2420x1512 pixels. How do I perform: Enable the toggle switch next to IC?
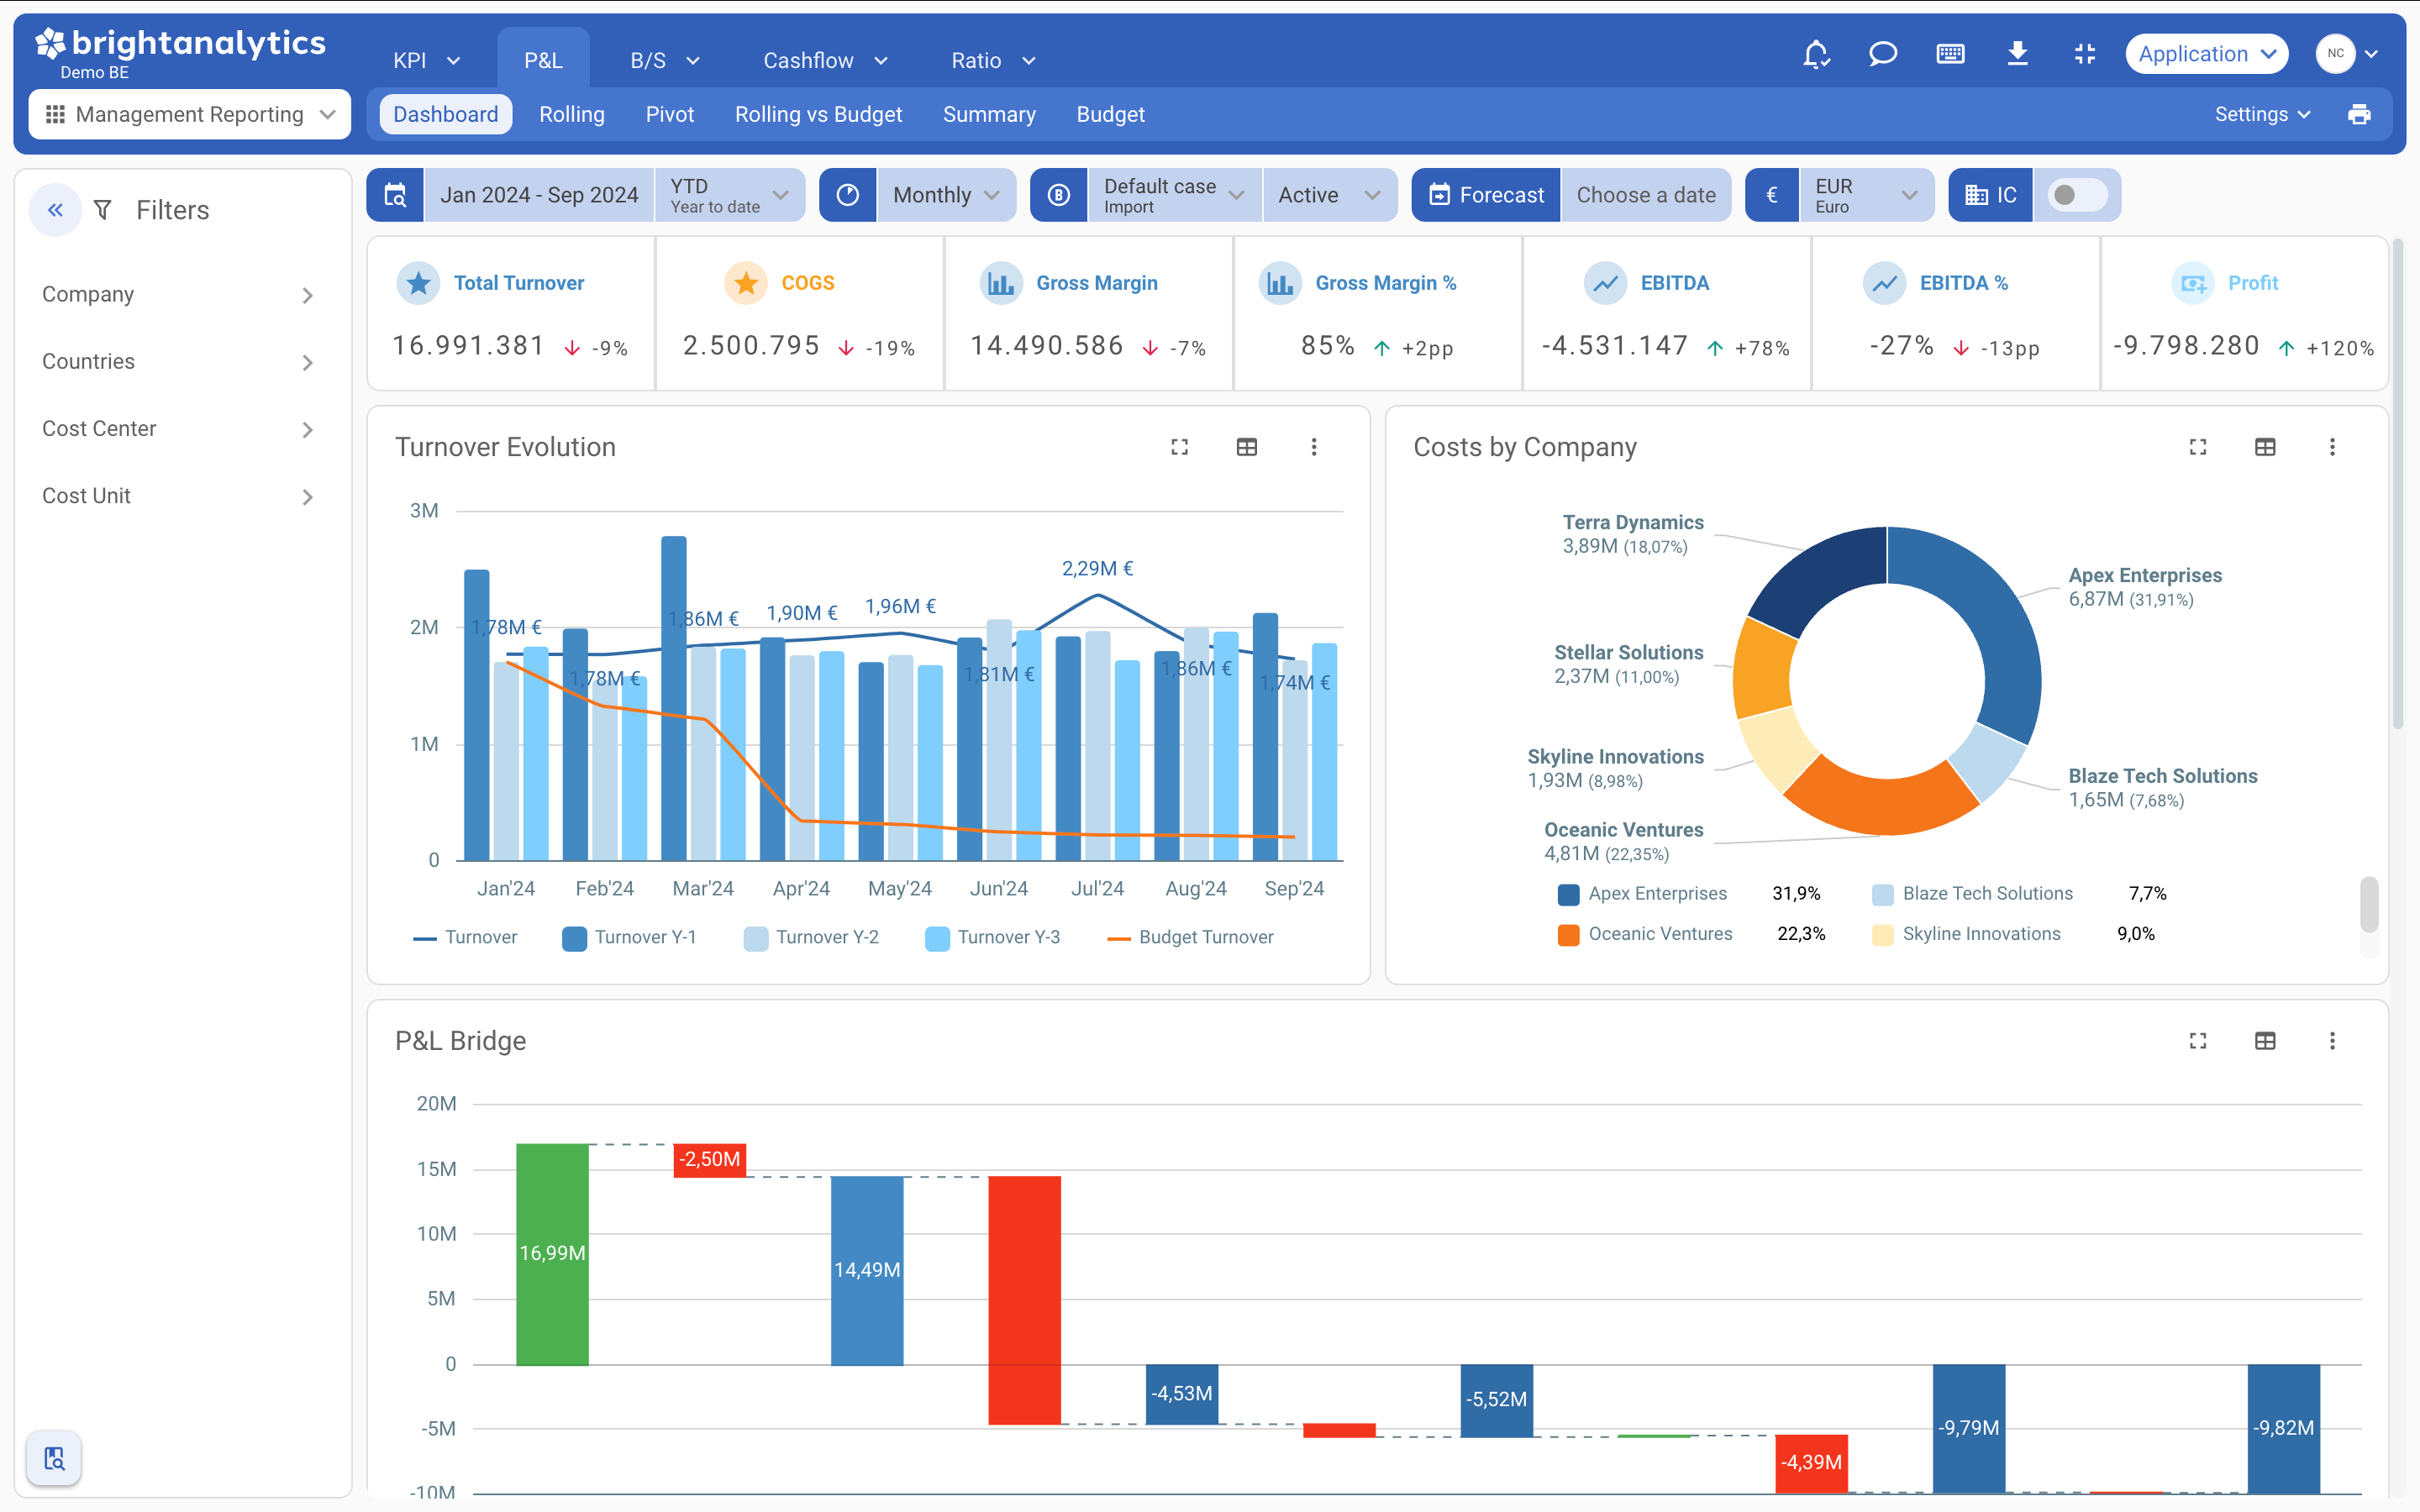[2078, 195]
